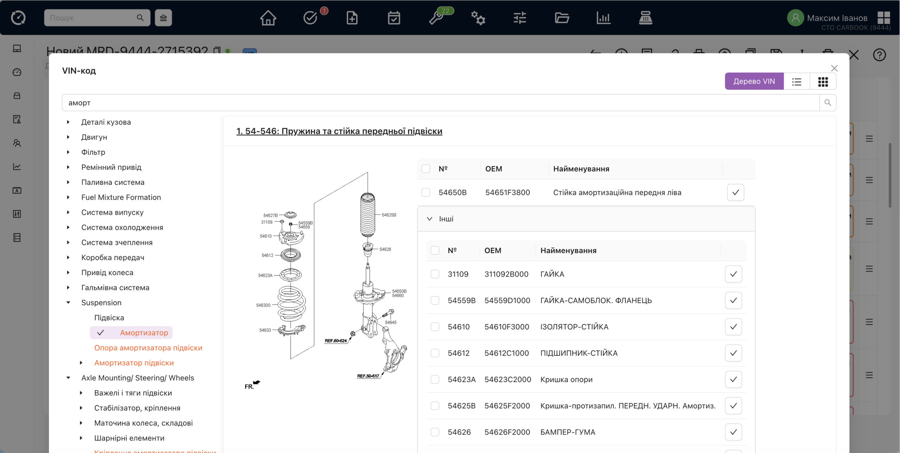Switch to list view icon in VIN dialog

(797, 82)
